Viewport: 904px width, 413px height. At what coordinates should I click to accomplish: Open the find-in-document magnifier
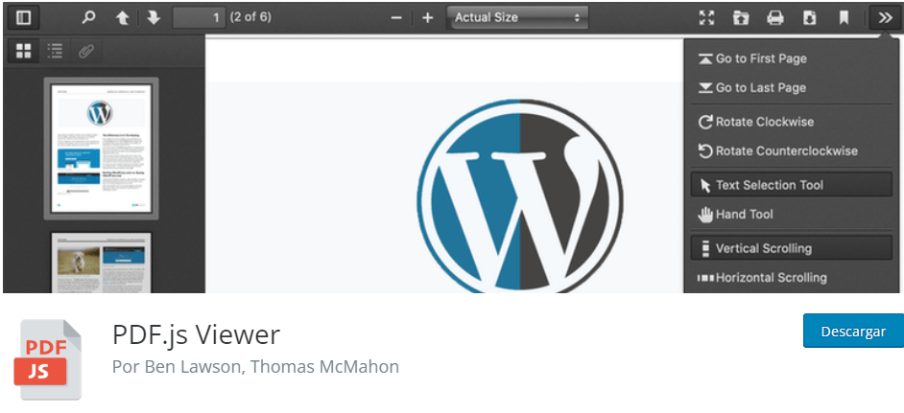(x=88, y=17)
